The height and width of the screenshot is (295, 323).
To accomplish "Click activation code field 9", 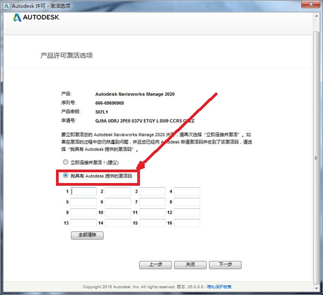I will [x=83, y=213].
